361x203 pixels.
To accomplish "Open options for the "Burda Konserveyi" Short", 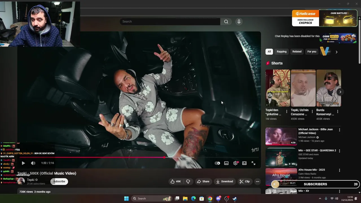I will point(338,112).
